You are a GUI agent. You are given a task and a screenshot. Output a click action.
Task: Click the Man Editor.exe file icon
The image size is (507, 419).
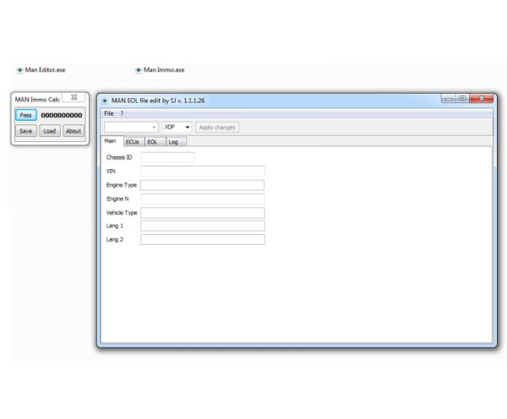coord(20,70)
